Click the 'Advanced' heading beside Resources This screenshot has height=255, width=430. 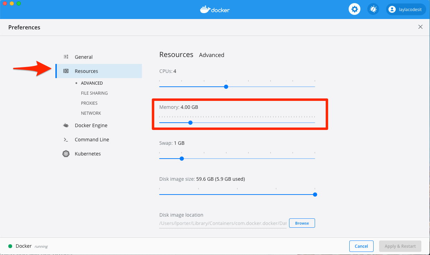(x=212, y=55)
